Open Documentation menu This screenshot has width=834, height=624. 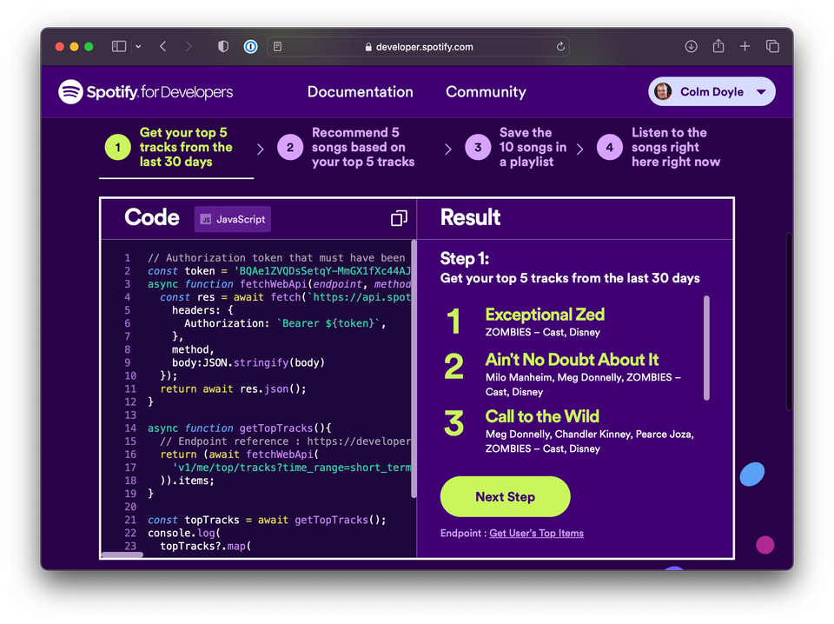tap(360, 92)
